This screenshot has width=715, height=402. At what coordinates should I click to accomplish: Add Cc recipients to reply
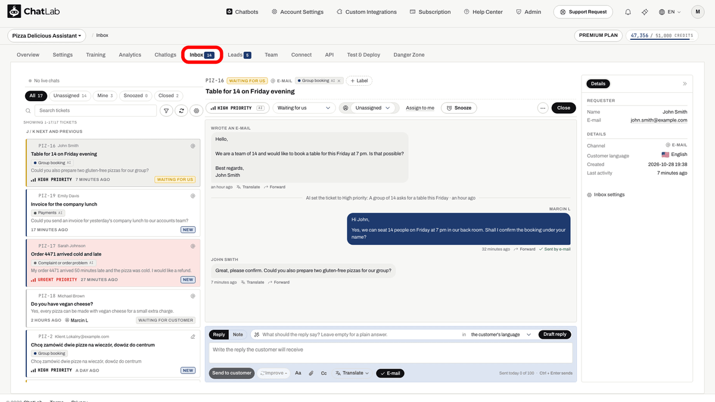324,373
